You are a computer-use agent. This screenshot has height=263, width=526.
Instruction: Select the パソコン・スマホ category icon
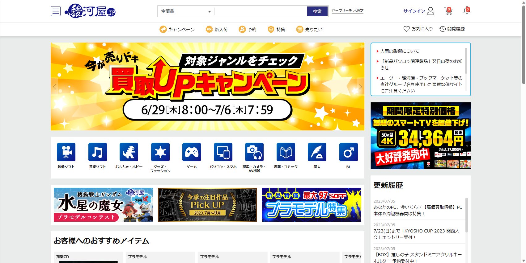[x=223, y=152]
